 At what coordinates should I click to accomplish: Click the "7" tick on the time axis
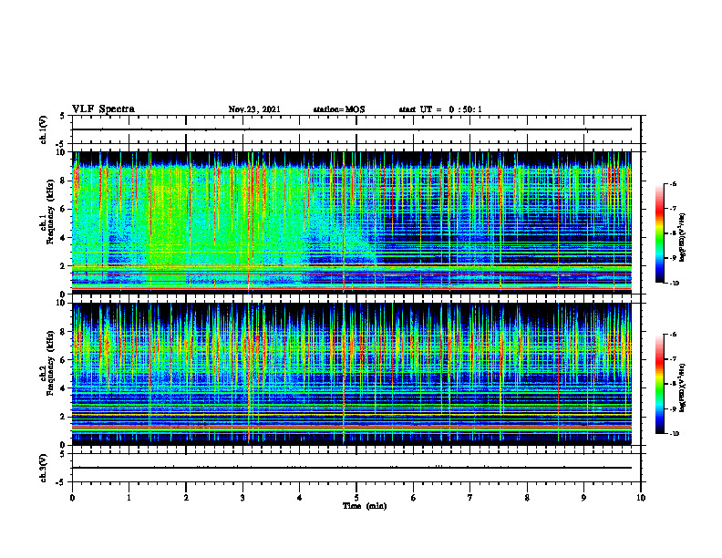pyautogui.click(x=470, y=498)
